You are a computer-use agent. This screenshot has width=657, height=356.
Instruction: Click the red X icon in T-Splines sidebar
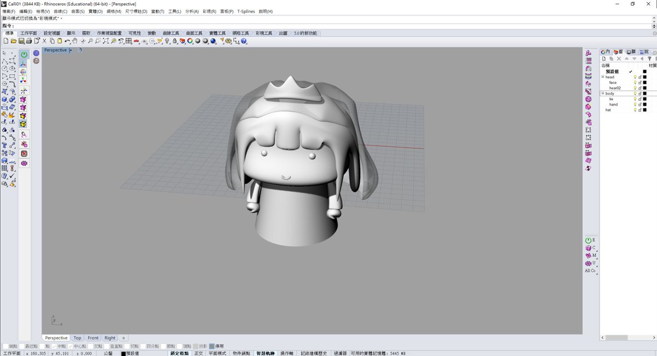pos(24,154)
